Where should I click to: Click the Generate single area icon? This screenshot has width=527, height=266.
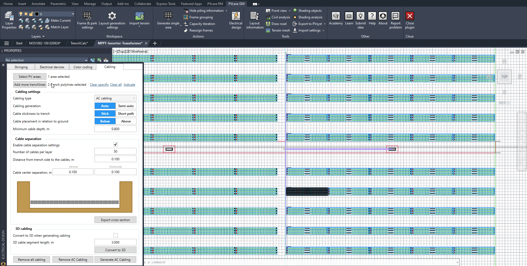coord(168,16)
